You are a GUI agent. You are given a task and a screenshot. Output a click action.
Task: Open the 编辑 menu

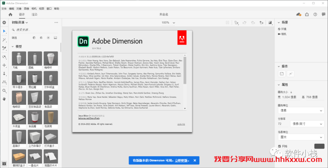[12, 9]
